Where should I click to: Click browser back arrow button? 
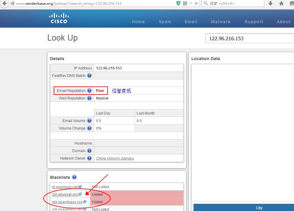tap(4, 3)
